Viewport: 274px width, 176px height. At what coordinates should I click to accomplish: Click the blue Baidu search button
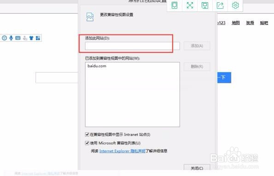[224, 78]
